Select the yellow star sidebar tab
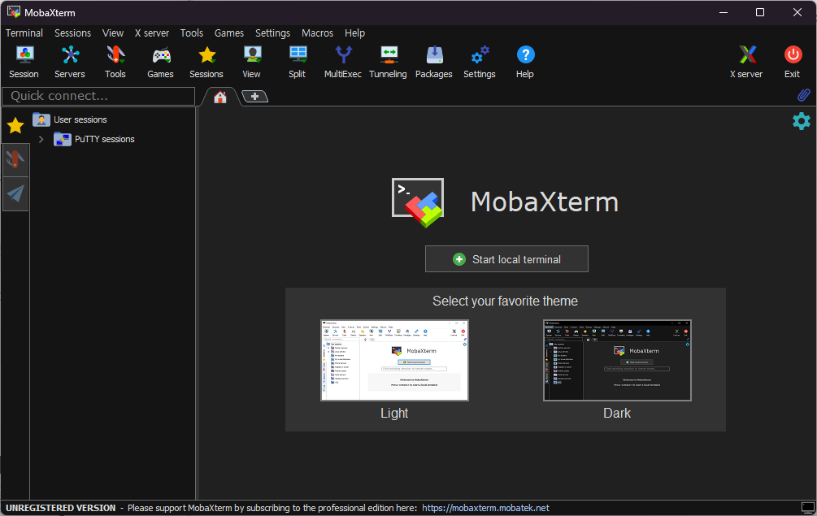 tap(15, 125)
